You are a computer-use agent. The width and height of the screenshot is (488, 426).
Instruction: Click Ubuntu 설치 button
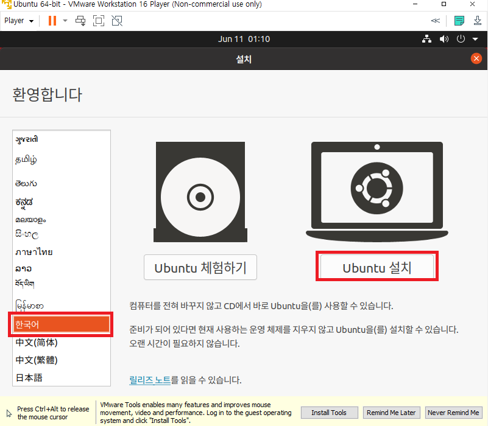[x=377, y=267]
